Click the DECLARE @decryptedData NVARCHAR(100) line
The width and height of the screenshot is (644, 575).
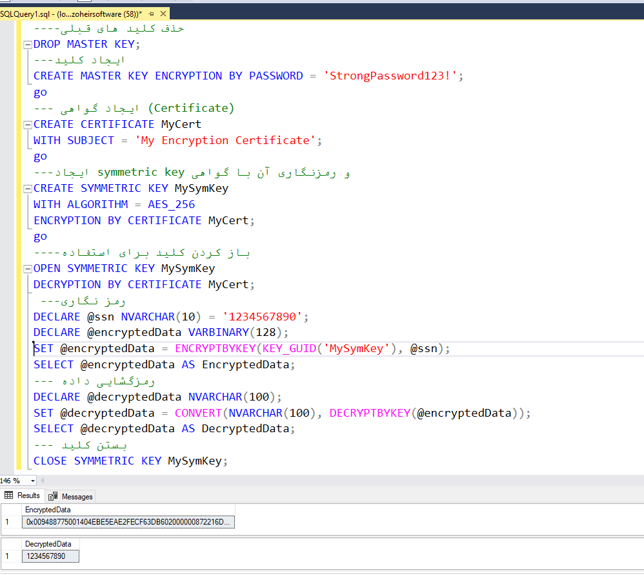[157, 397]
